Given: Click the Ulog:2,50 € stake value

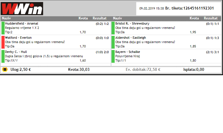Looking at the screenshot, I should pos(21,69).
